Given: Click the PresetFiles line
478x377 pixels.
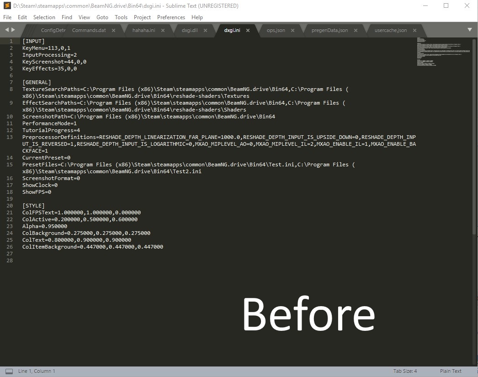Looking at the screenshot, I should click(x=188, y=168).
